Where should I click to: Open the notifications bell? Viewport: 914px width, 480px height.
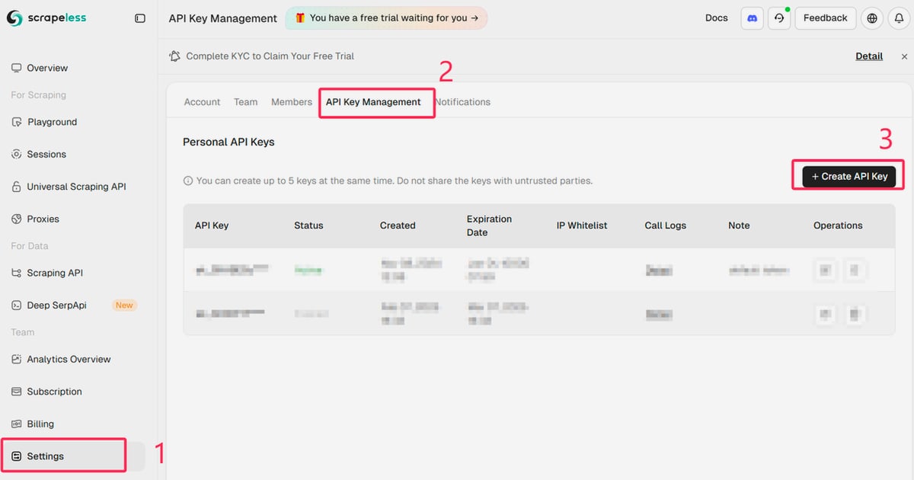tap(900, 18)
